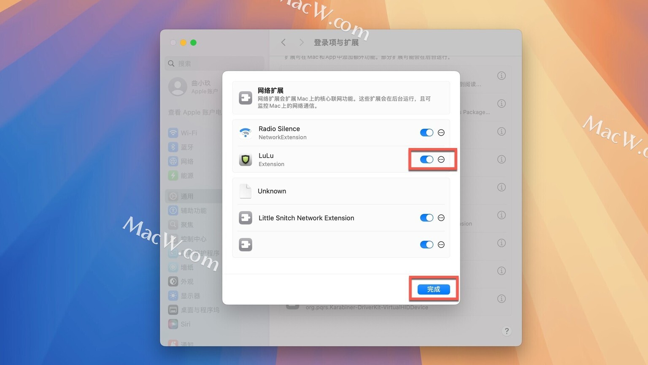Open 能源 settings in sidebar

tap(194, 175)
